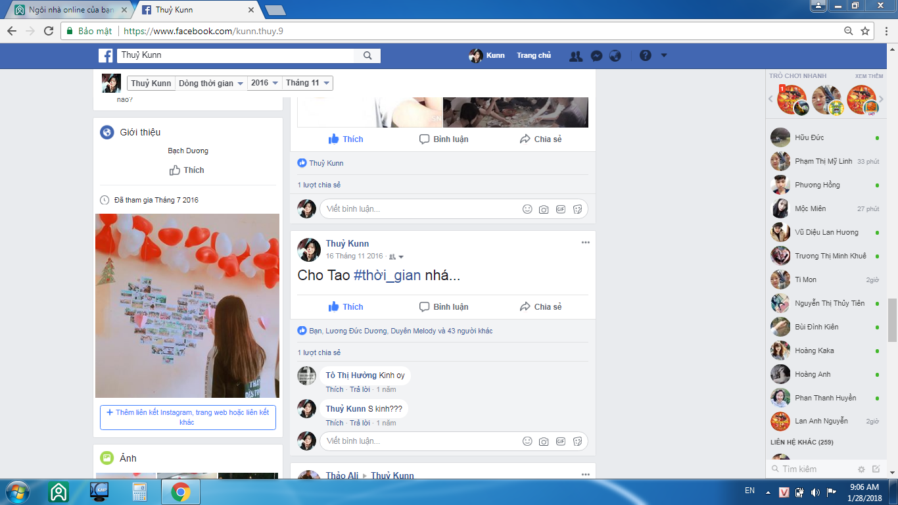Click chat settings gear icon
Screen dimensions: 898x505
861,469
